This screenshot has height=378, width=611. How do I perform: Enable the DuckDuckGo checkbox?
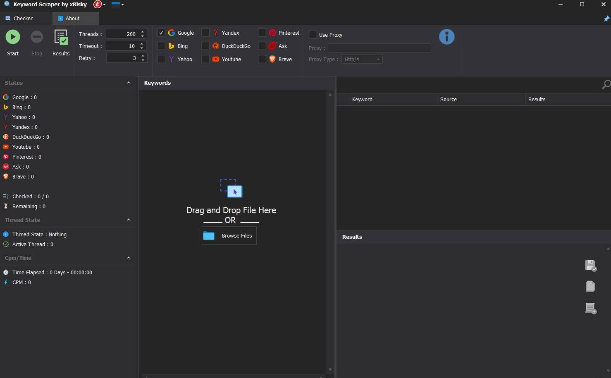click(205, 46)
